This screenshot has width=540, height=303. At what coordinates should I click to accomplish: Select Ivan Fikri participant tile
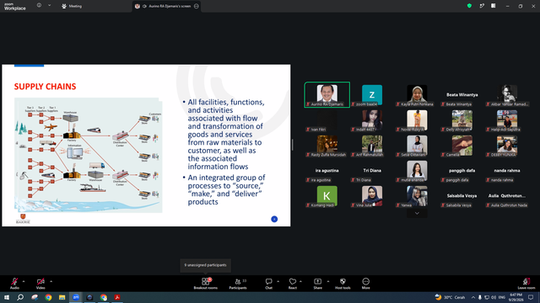click(327, 120)
